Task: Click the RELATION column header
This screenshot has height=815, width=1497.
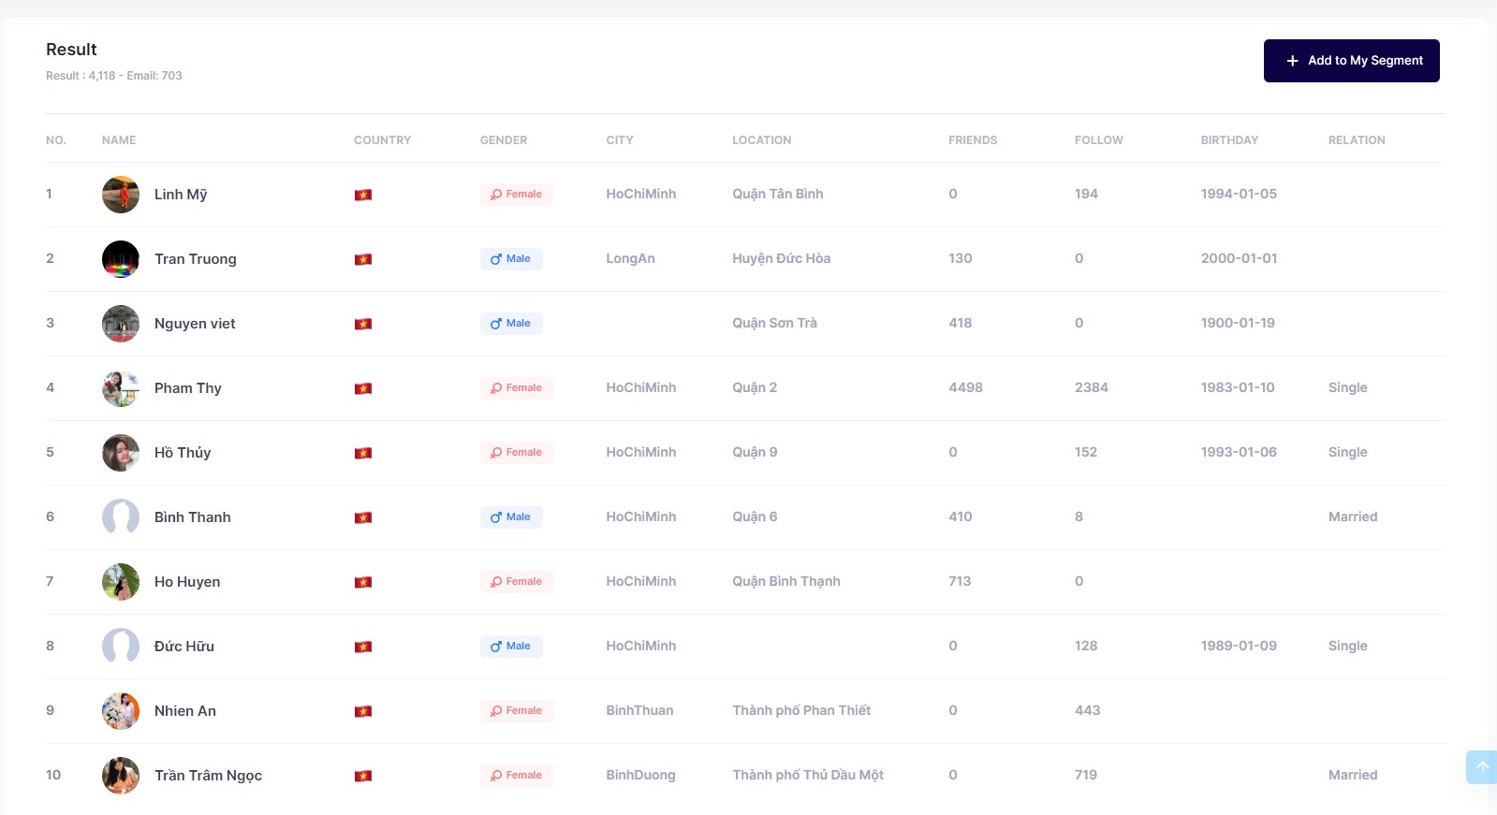Action: [1357, 140]
